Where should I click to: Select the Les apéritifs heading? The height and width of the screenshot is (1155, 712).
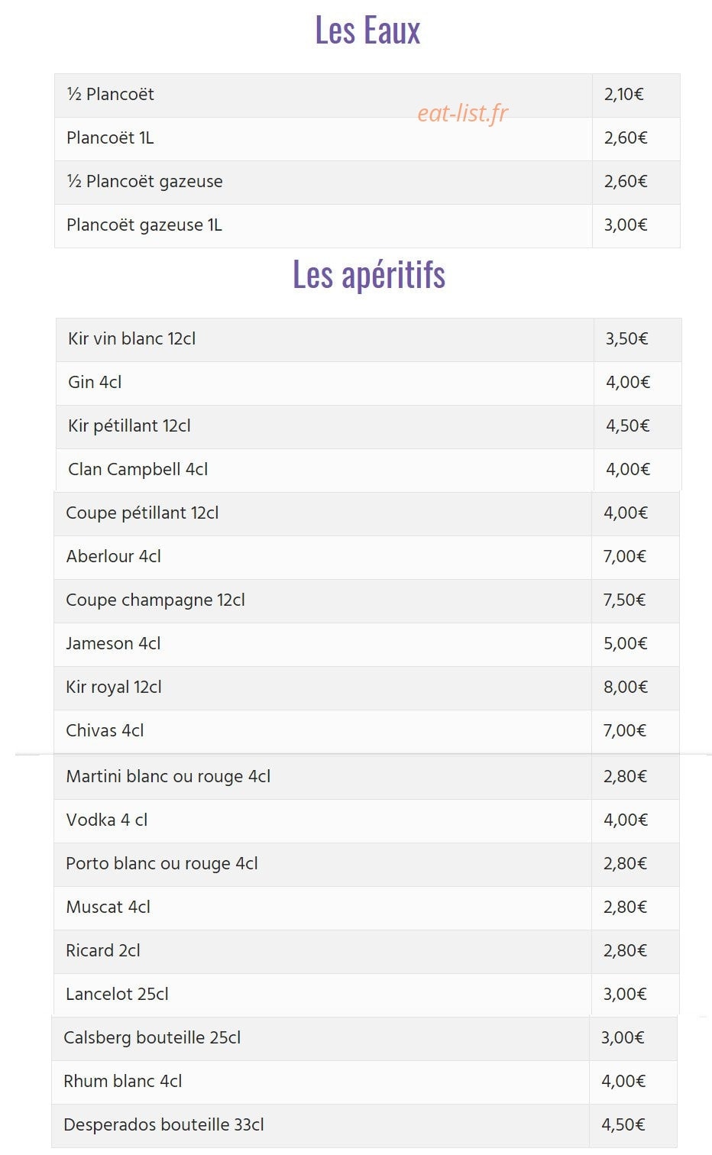[x=369, y=274]
